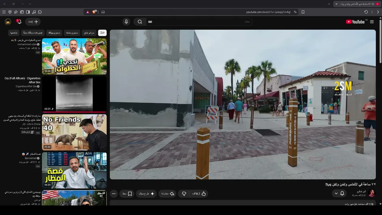Open the browser main menu (hamburger icon)

tap(4, 12)
